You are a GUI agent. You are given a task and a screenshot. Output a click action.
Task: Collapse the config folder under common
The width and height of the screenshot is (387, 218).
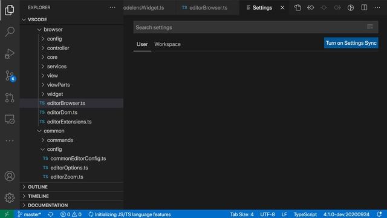pyautogui.click(x=71, y=150)
